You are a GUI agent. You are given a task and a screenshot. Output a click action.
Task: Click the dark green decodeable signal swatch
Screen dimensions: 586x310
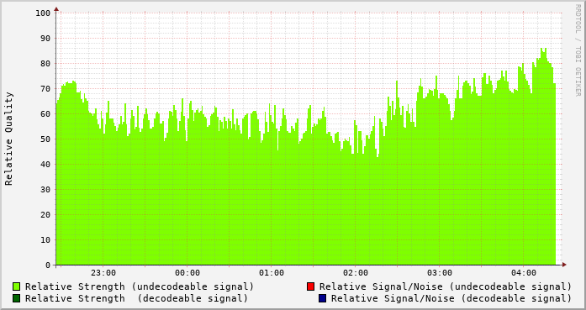pos(17,298)
